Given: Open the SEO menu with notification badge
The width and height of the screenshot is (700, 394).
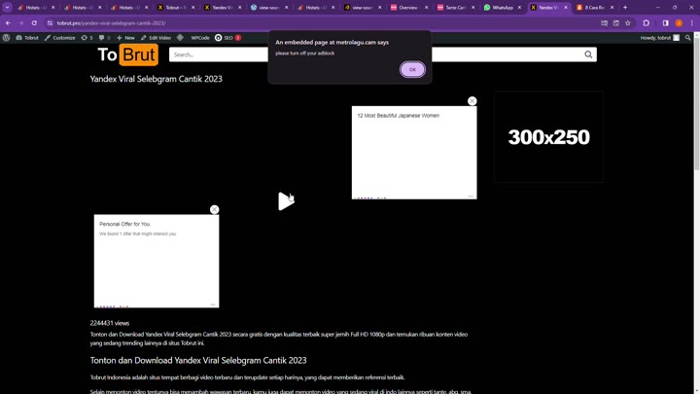Looking at the screenshot, I should [227, 38].
